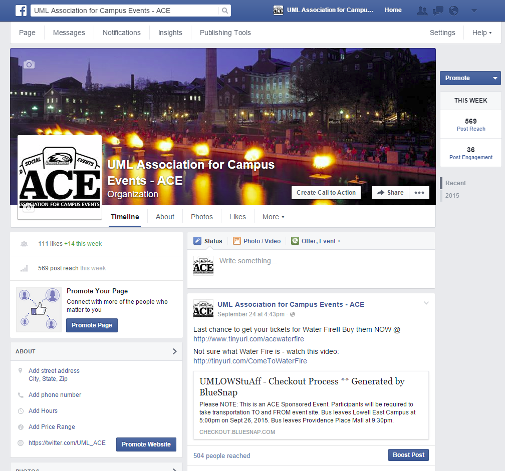The width and height of the screenshot is (505, 471).
Task: Click Add Price Range
Action: 52,427
